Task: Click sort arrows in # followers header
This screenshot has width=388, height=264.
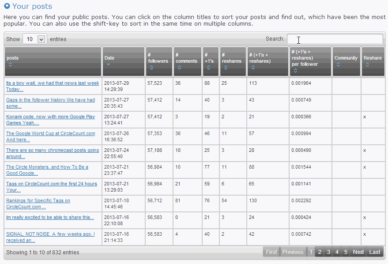Action: point(151,68)
